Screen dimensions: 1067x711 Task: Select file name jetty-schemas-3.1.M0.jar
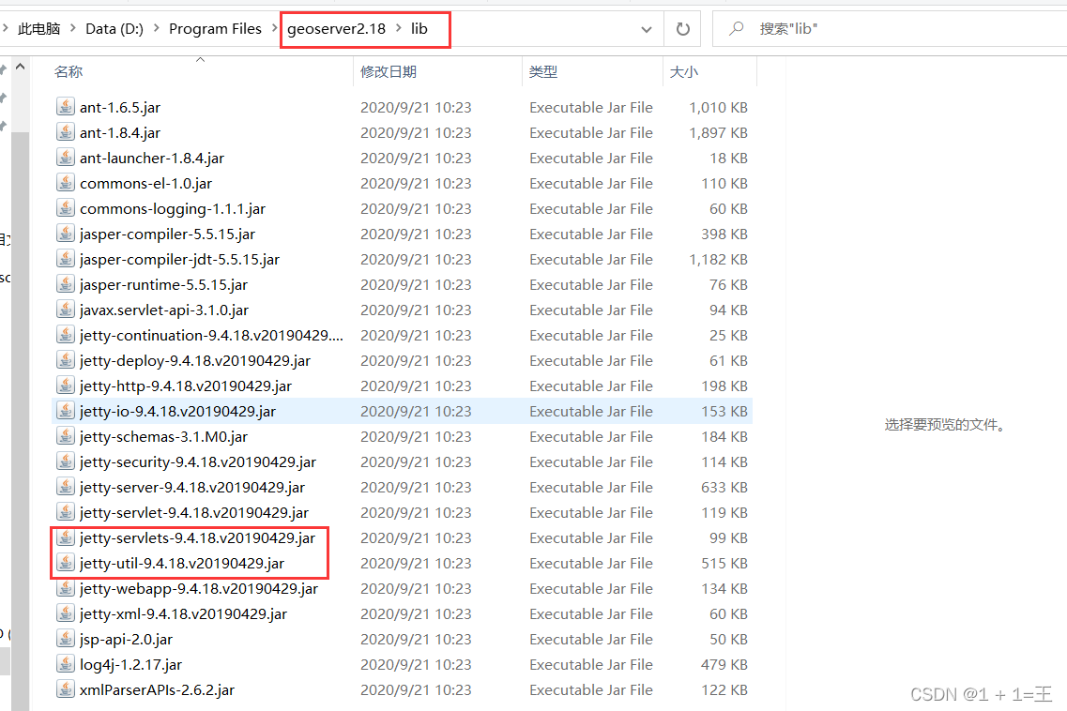[163, 437]
